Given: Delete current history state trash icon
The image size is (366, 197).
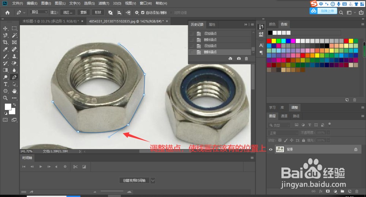Looking at the screenshot, I should coord(246,58).
